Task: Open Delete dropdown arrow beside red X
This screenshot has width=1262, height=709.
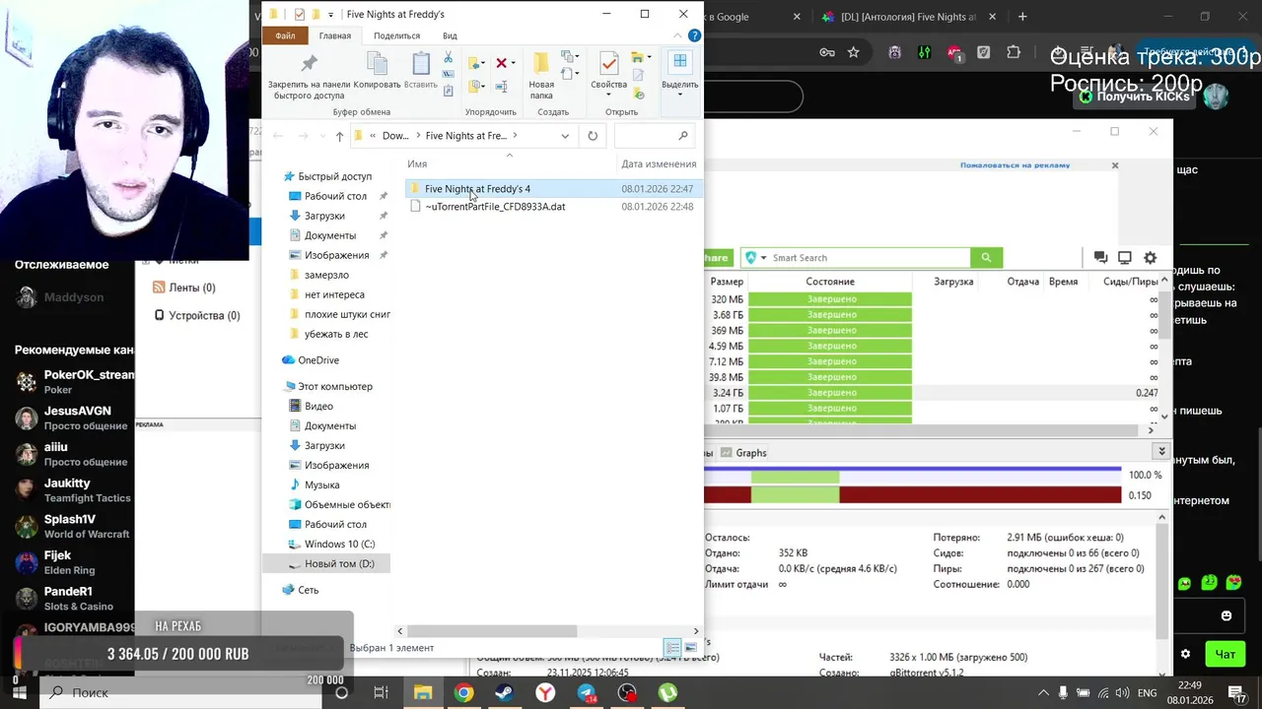Action: [516, 63]
